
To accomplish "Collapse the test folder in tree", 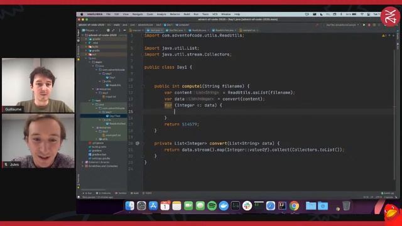I will tap(90, 100).
